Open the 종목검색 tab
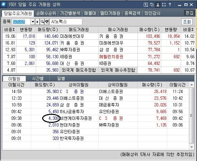Image resolution: width=197 pixels, height=161 pixels. coord(132,13)
